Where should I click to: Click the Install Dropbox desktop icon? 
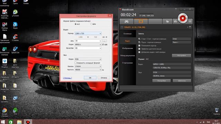pos(4,63)
